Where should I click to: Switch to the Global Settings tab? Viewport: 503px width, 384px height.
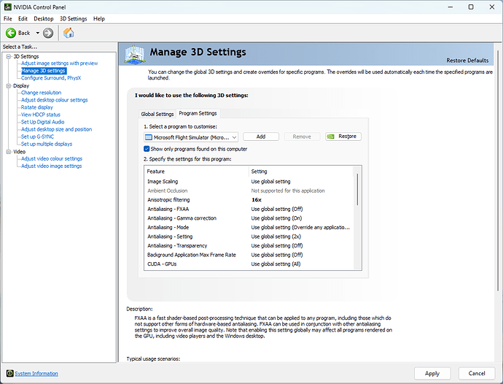pos(157,114)
